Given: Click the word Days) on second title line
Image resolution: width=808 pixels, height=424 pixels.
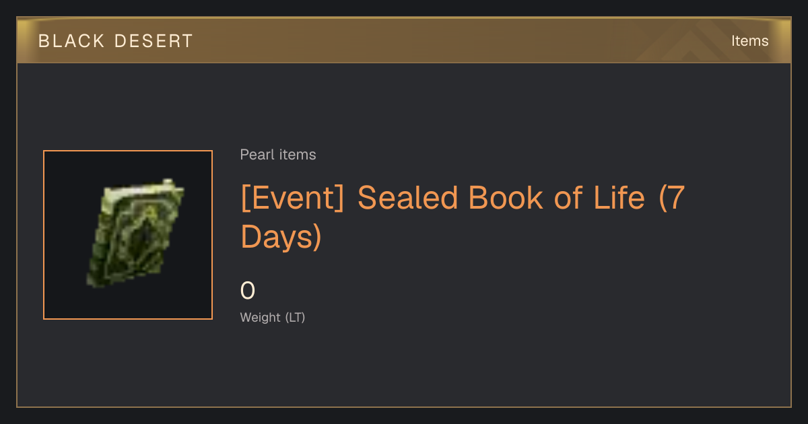Looking at the screenshot, I should [x=281, y=237].
